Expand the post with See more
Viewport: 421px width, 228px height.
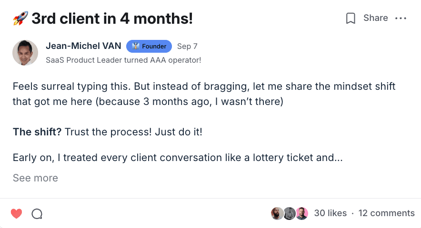pos(35,178)
